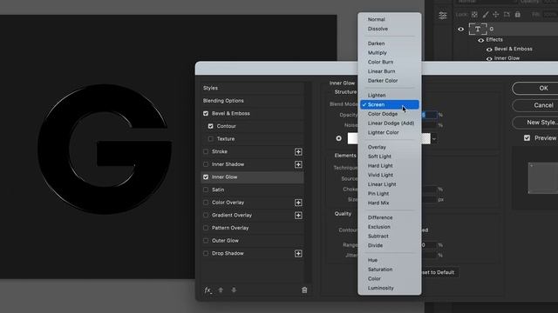Click the Range value field

[x=430, y=245]
